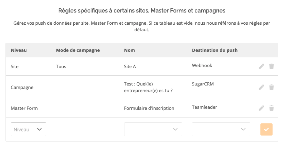Click the Destination du push column header
Viewport: 283px width, 147px height.
click(x=215, y=50)
